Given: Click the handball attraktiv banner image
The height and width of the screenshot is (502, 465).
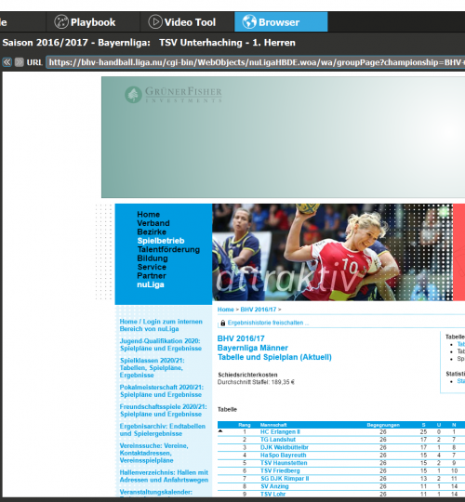Looking at the screenshot, I should pyautogui.click(x=332, y=252).
